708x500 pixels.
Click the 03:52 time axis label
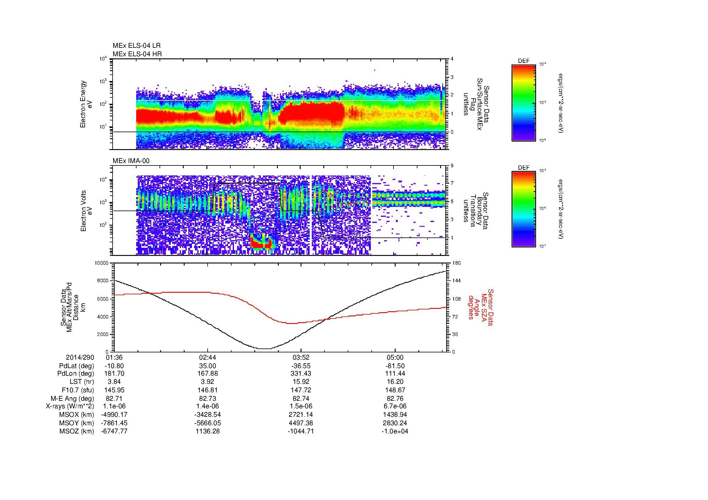pyautogui.click(x=301, y=357)
